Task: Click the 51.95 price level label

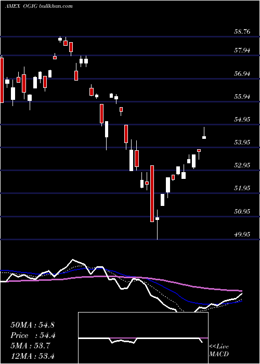Action: point(242,188)
